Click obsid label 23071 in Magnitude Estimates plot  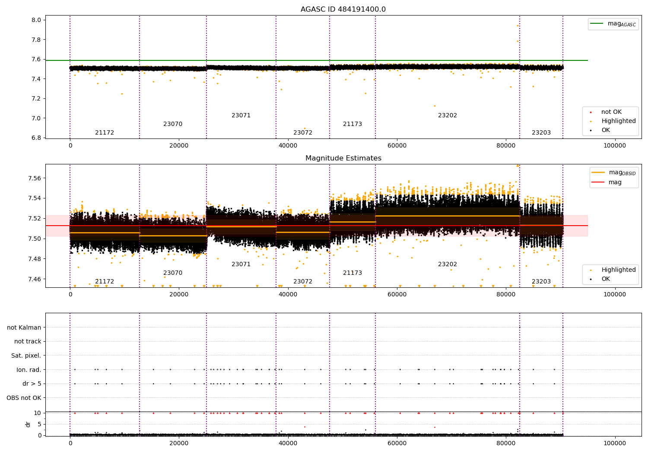(x=241, y=264)
